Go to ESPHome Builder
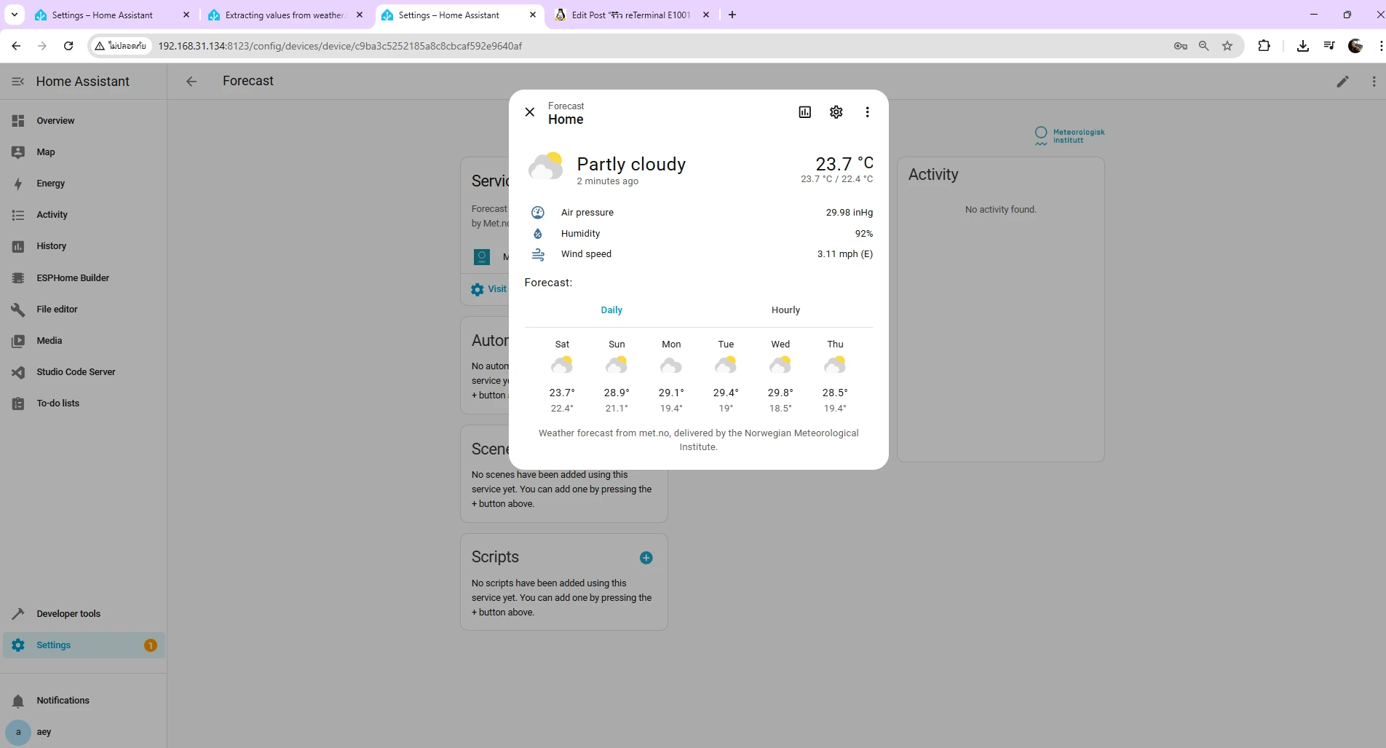 click(73, 278)
